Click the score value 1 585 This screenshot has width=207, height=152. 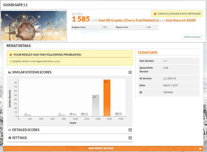point(81,19)
